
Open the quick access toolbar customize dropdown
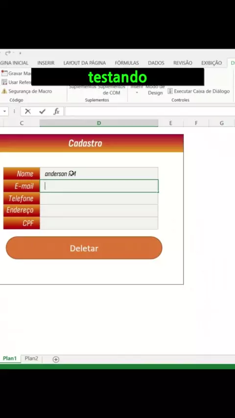20,53
